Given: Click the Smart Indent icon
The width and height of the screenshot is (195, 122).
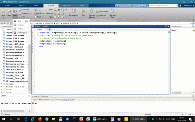Looking at the screenshot, I should [55, 17].
